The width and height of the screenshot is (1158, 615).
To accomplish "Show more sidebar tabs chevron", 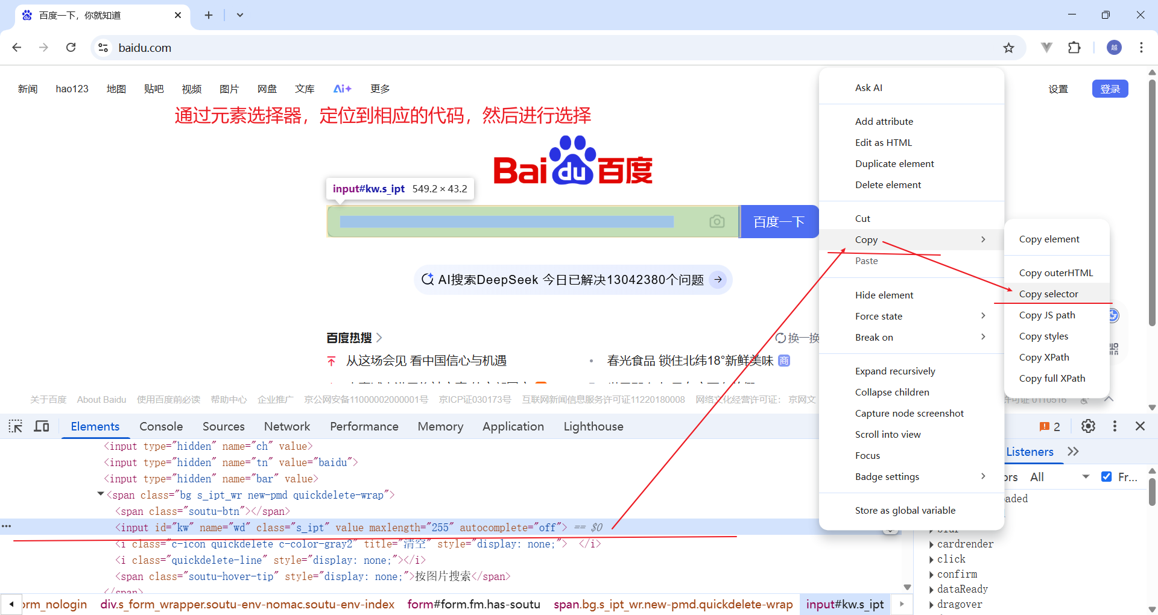I will pos(1073,452).
